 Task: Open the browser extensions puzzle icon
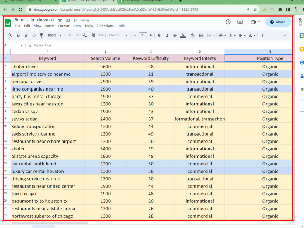pyautogui.click(x=280, y=9)
